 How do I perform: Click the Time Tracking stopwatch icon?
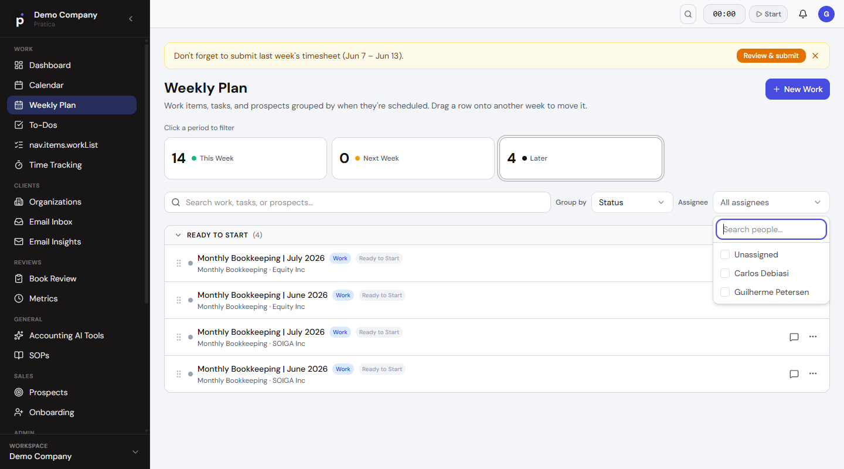point(19,165)
